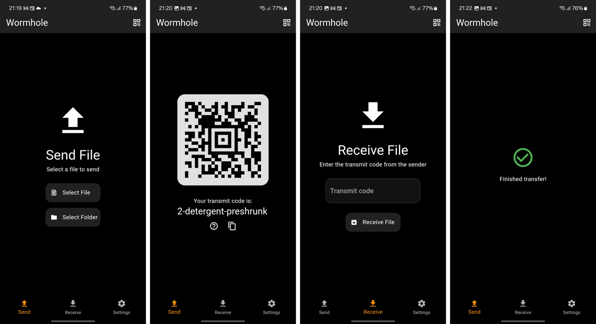Open Receive tab on transmit code screen
The height and width of the screenshot is (324, 596).
coord(223,308)
